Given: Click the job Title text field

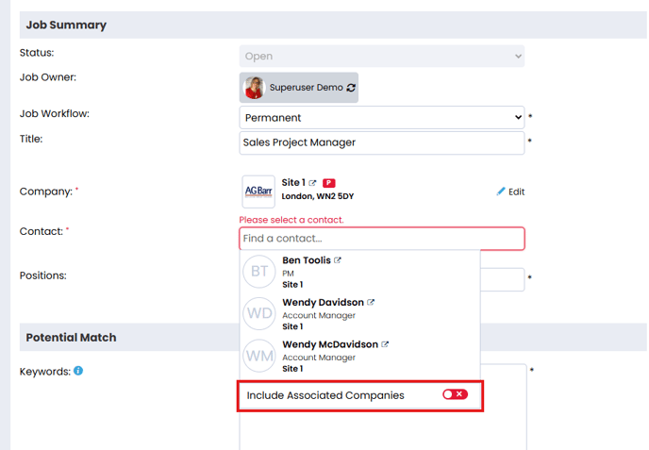Looking at the screenshot, I should (x=381, y=143).
